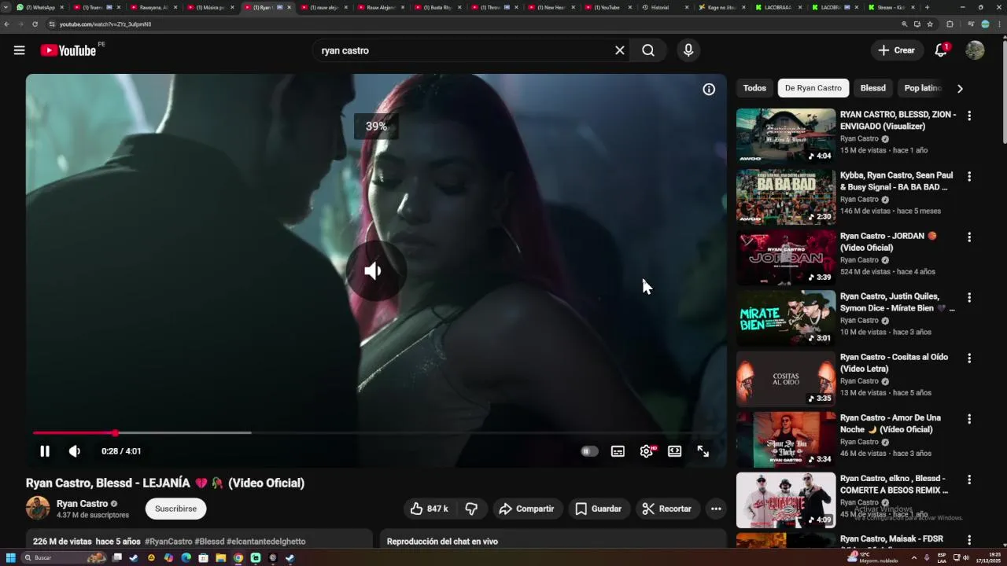Show more filter chips with arrow
This screenshot has height=566, width=1007.
point(960,88)
